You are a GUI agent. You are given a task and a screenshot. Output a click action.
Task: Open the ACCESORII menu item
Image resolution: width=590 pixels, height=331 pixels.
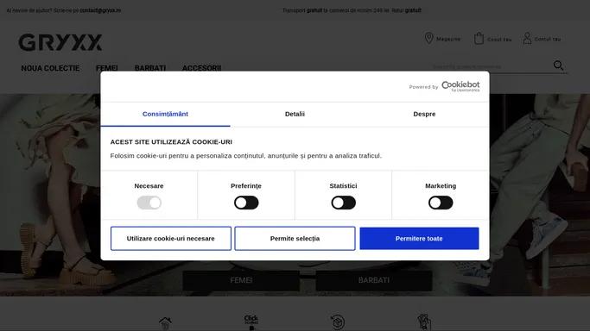click(x=201, y=68)
